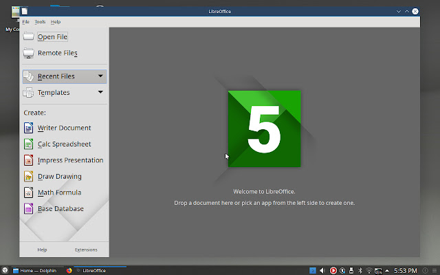The width and height of the screenshot is (440, 275).
Task: Open the volume control in system tray
Action: tap(322, 270)
